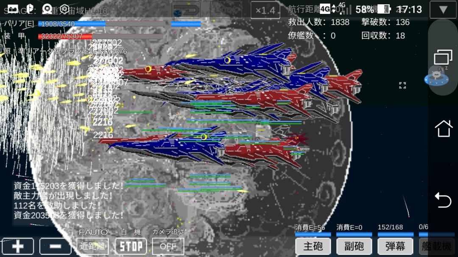Tap the Android home icon
Viewport: 458px width, 257px height.
click(x=444, y=128)
